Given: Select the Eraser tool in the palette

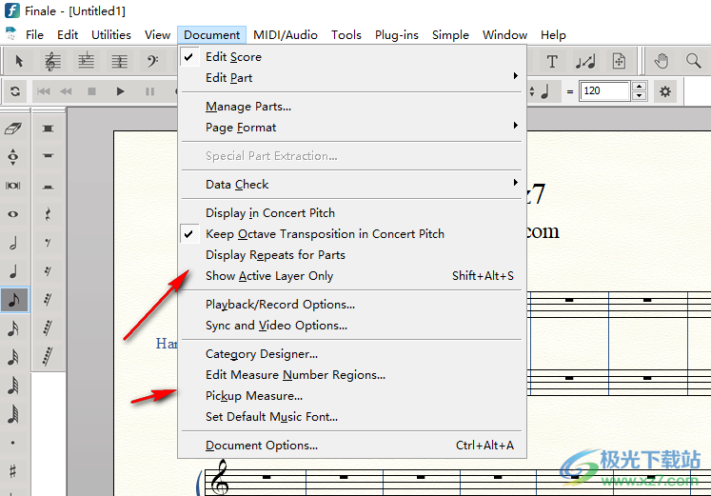Looking at the screenshot, I should click(13, 129).
